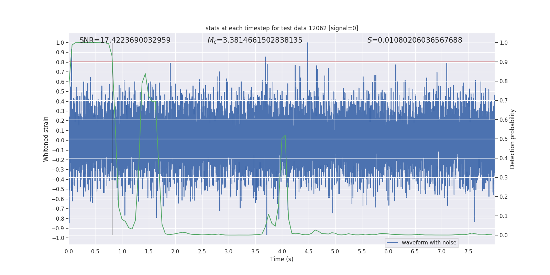The width and height of the screenshot is (550, 275).
Task: Click the SNR=17.4223690032959 annotation
Action: tap(125, 40)
